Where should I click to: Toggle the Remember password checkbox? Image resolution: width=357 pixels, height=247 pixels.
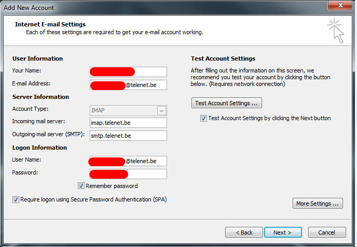tap(81, 186)
